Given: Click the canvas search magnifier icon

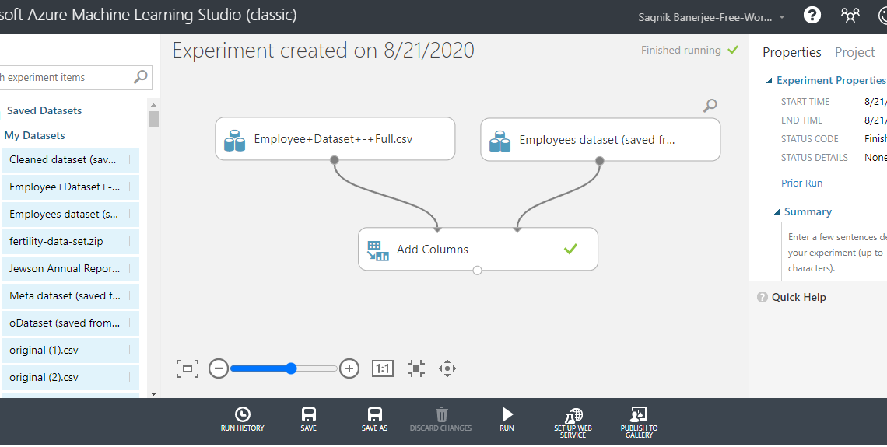Looking at the screenshot, I should click(710, 105).
